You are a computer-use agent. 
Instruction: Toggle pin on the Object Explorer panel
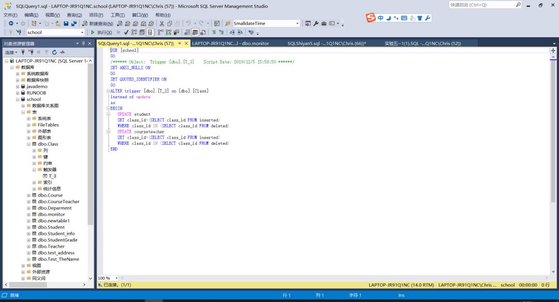(x=83, y=44)
